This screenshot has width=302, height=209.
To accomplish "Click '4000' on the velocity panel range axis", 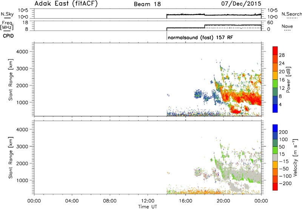I will [x=22, y=129].
